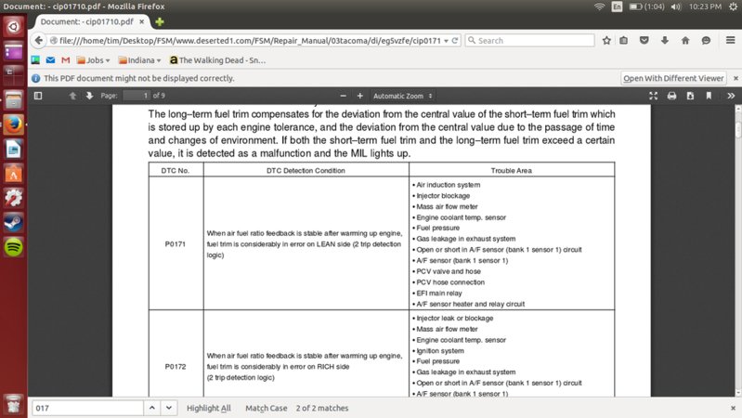Open The Walking Dead bookmark
The image size is (742, 418).
click(x=217, y=60)
